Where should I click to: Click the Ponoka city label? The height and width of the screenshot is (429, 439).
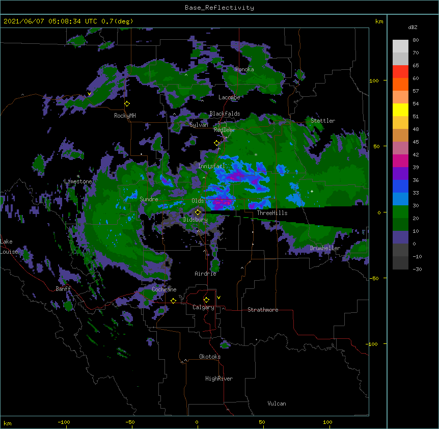pos(244,69)
